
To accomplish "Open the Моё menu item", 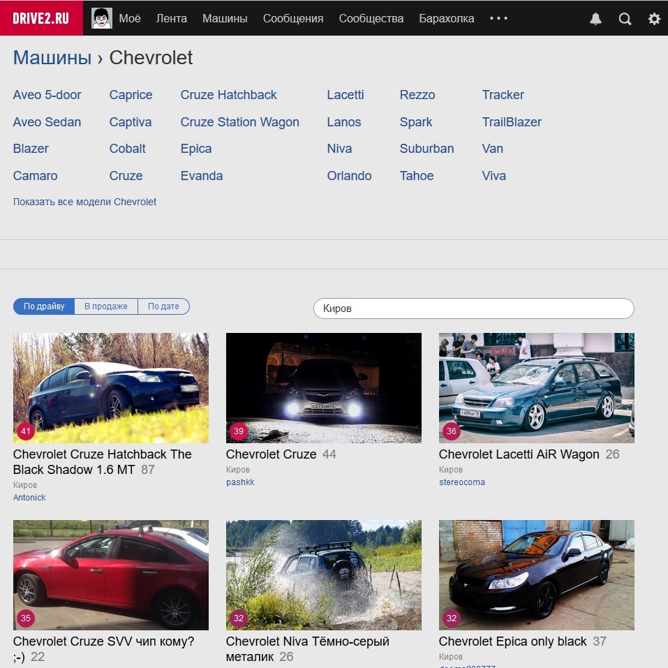I will [130, 18].
